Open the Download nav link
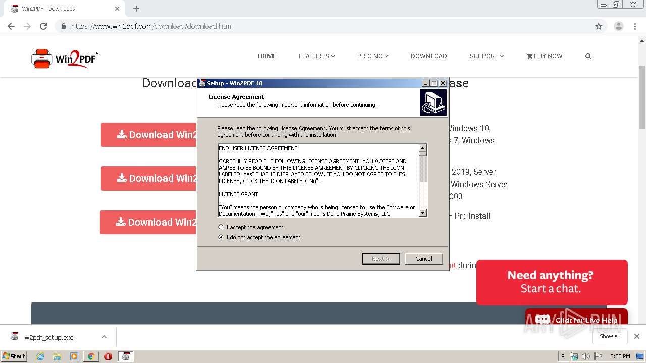 tap(428, 56)
